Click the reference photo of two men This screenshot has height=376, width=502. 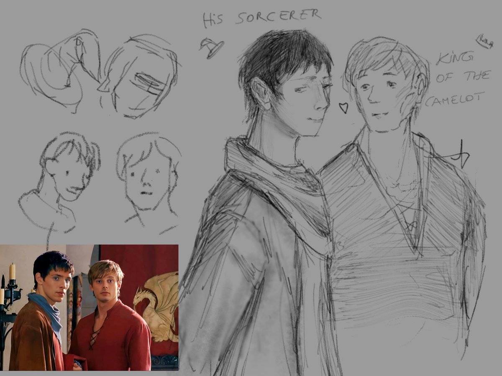[x=89, y=307]
